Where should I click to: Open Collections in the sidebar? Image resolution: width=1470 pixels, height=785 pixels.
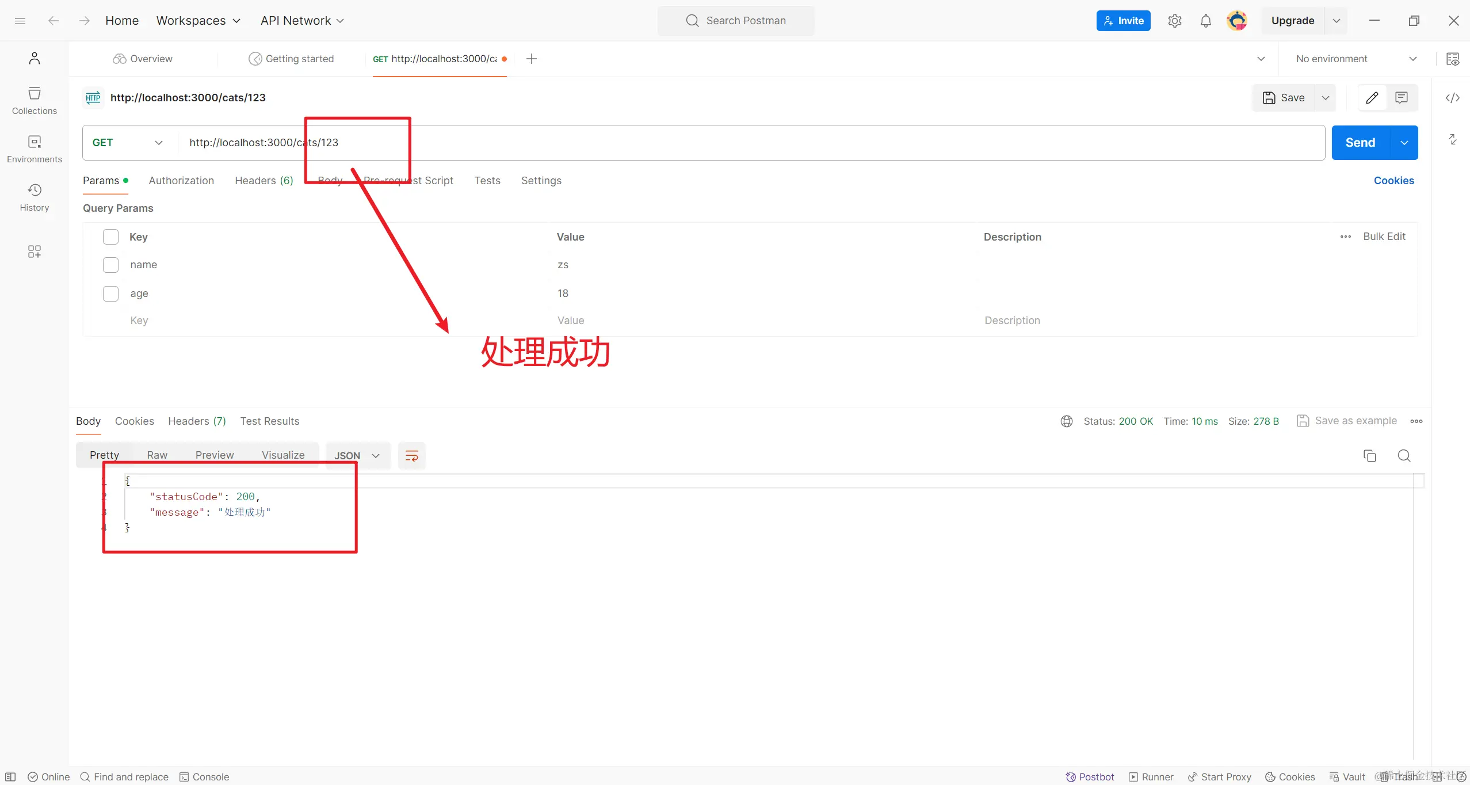[x=35, y=100]
